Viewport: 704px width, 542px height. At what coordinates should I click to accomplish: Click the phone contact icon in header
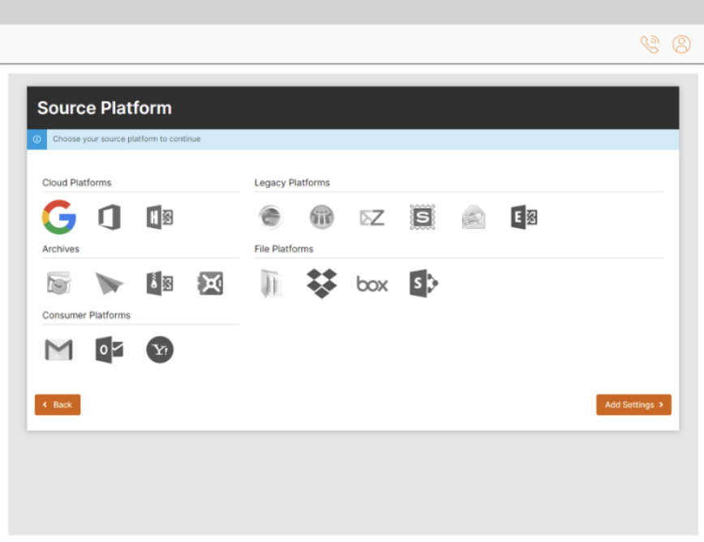pos(650,44)
